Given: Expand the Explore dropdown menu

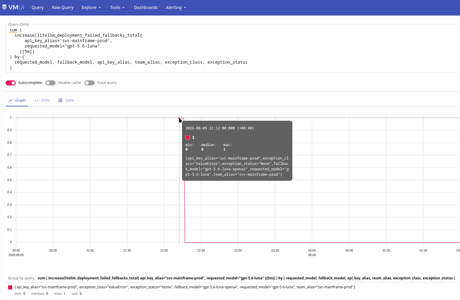Looking at the screenshot, I should (x=91, y=7).
